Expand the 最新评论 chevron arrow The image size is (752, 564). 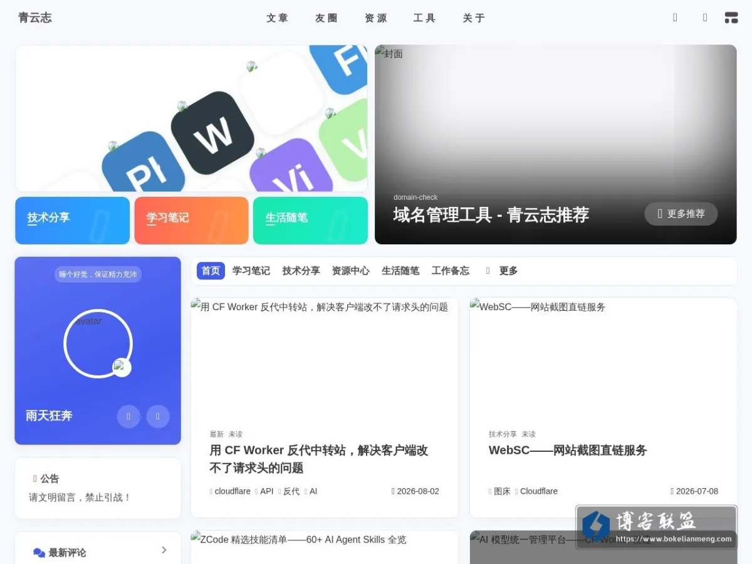(164, 550)
